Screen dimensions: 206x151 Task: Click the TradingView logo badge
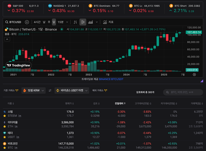(19, 65)
